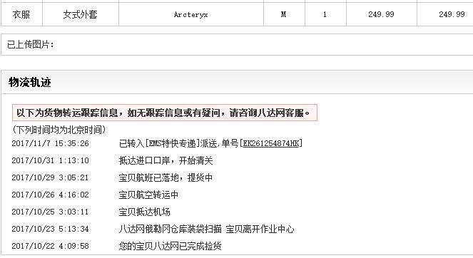Click the Arcteryx brand cell
The height and width of the screenshot is (258, 473).
point(191,14)
